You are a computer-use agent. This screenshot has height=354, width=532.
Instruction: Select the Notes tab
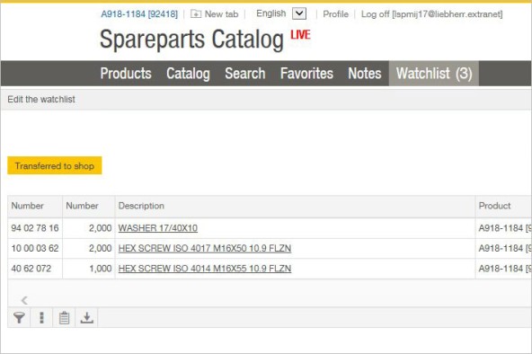tap(365, 74)
